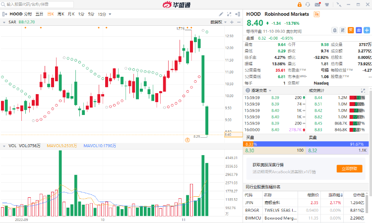The height and width of the screenshot is (223, 372).
Task: Click the fullscreen chart expand icon
Action: [x=229, y=14]
